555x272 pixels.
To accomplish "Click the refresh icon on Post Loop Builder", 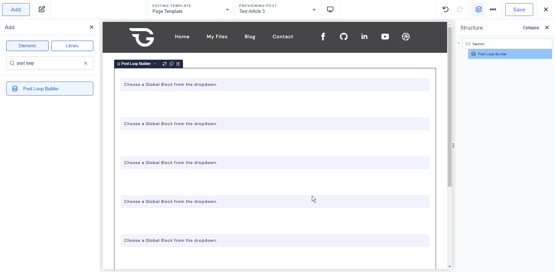I will coord(164,64).
